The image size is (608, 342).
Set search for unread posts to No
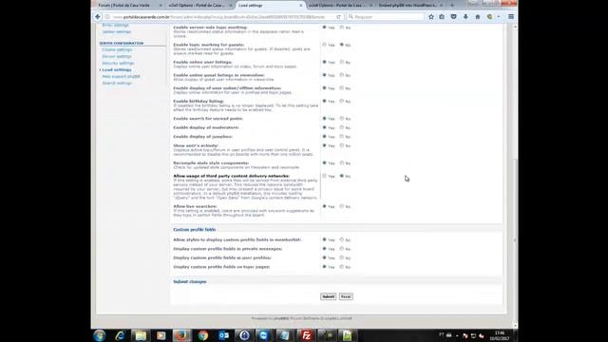pos(342,118)
